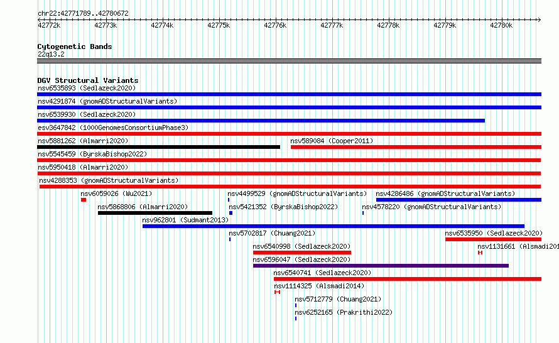Click nsv1114325 (Alsmadi2014) label
Viewport: 559px width, 343px height.
319,286
